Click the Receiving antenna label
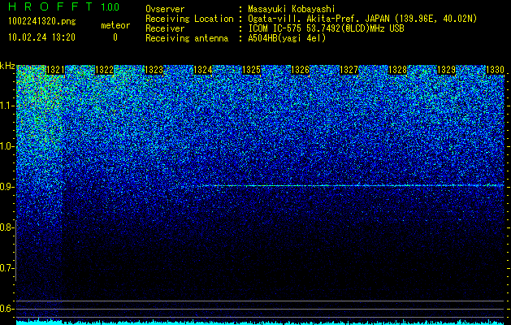 [x=187, y=38]
